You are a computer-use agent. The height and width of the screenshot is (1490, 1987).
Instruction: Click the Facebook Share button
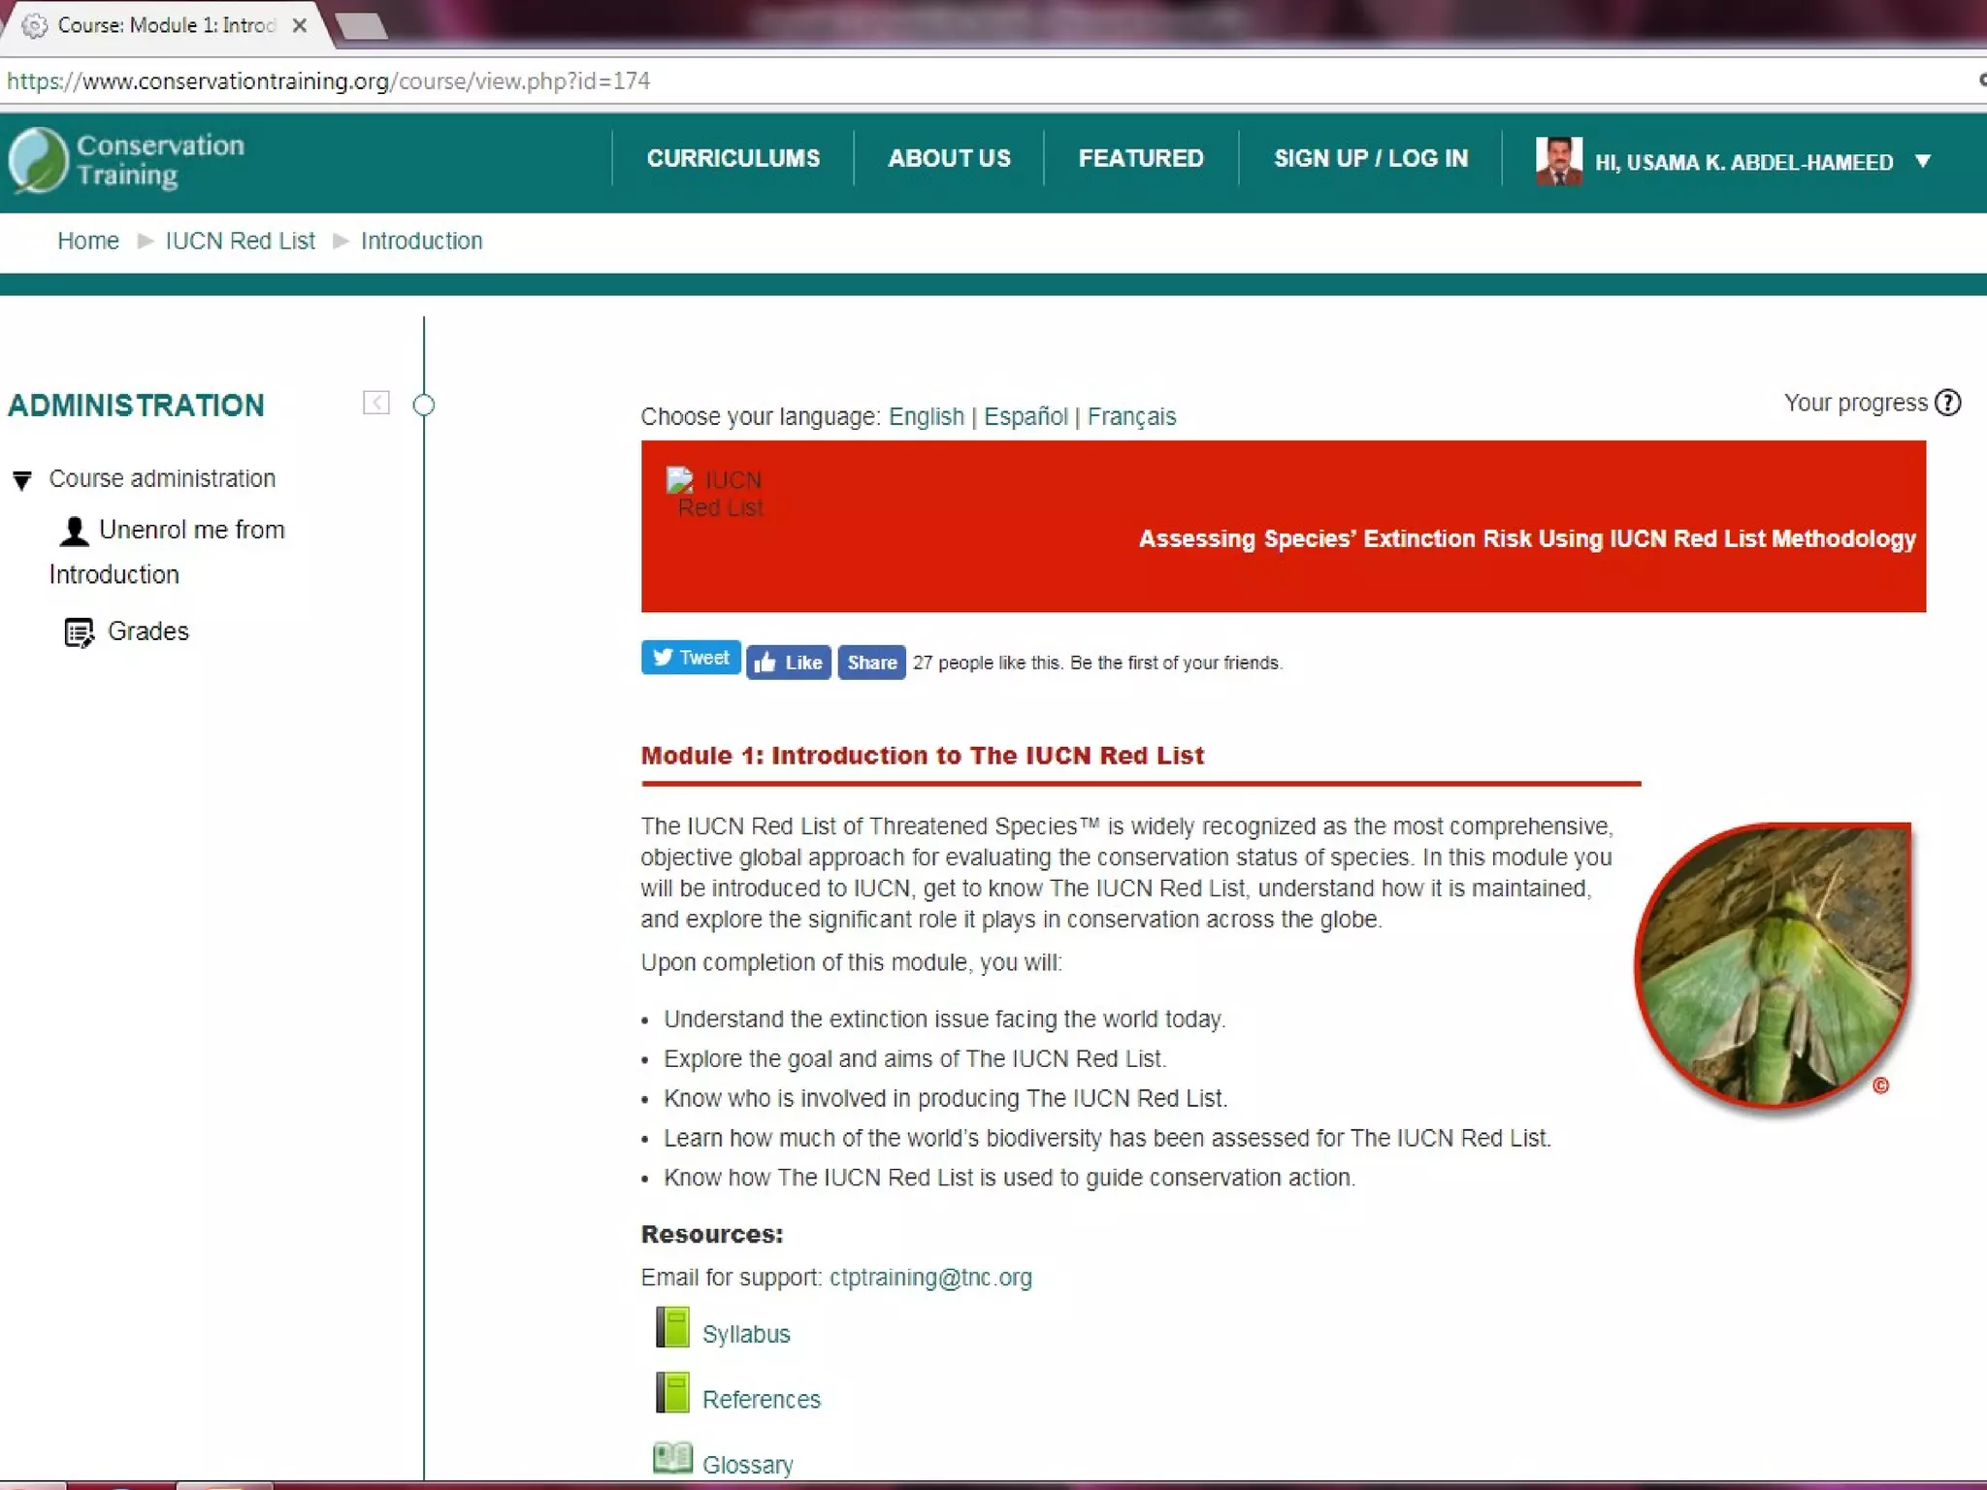tap(871, 663)
